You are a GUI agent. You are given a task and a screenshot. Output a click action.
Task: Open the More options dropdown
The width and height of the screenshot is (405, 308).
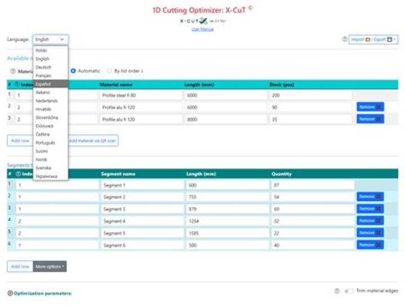click(x=49, y=266)
